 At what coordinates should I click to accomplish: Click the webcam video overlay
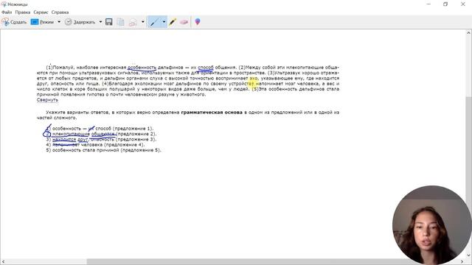pos(431,225)
